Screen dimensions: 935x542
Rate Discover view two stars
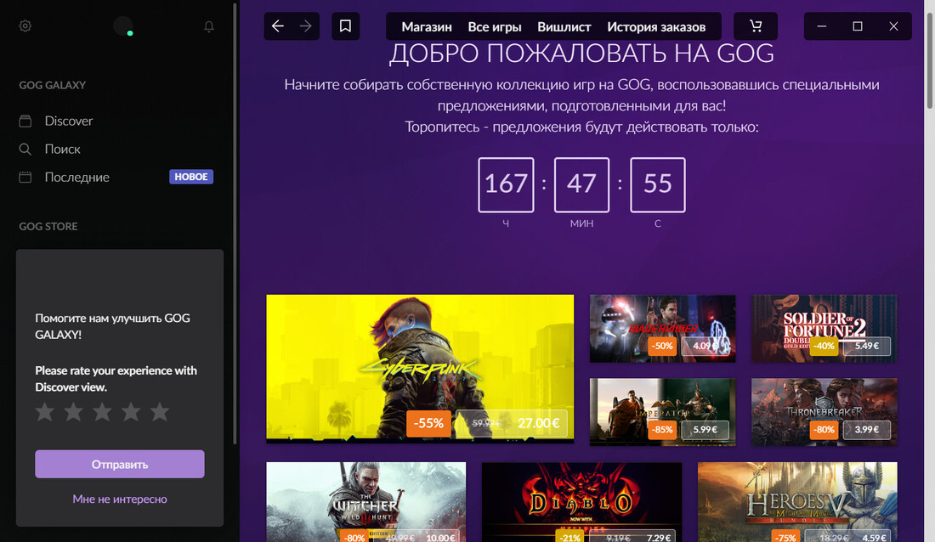click(x=73, y=412)
